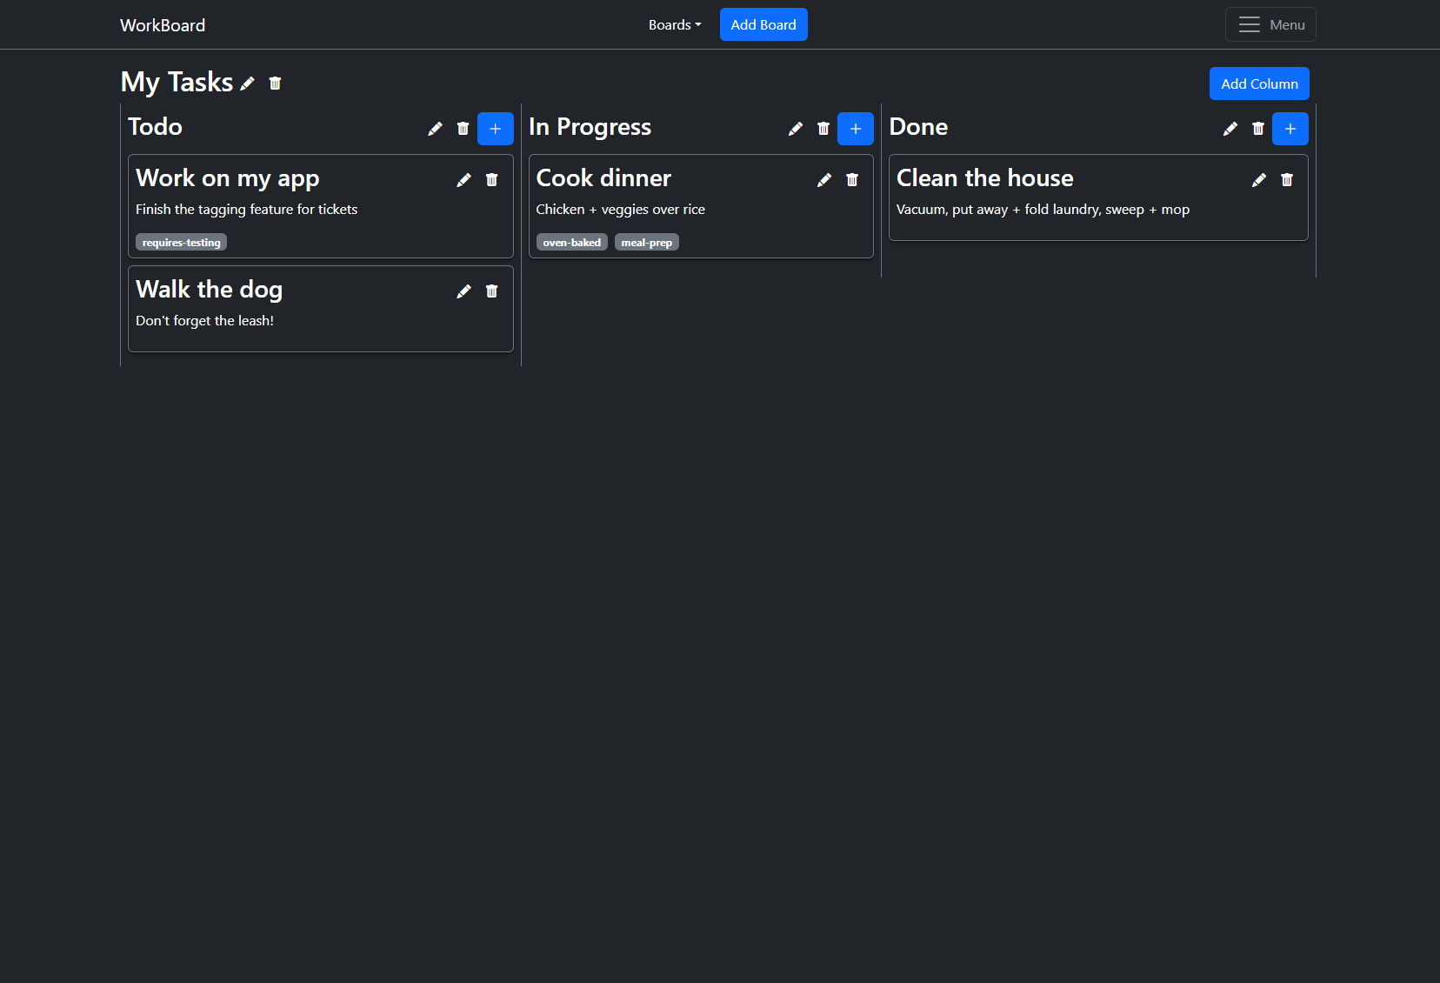Click the Cook dinner title
Image resolution: width=1440 pixels, height=983 pixels.
603,178
